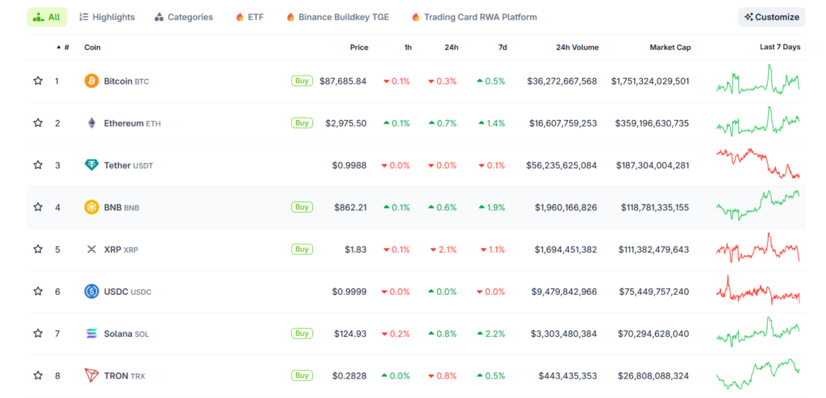The image size is (826, 398).
Task: Favorite XRP with the star icon
Action: [38, 249]
